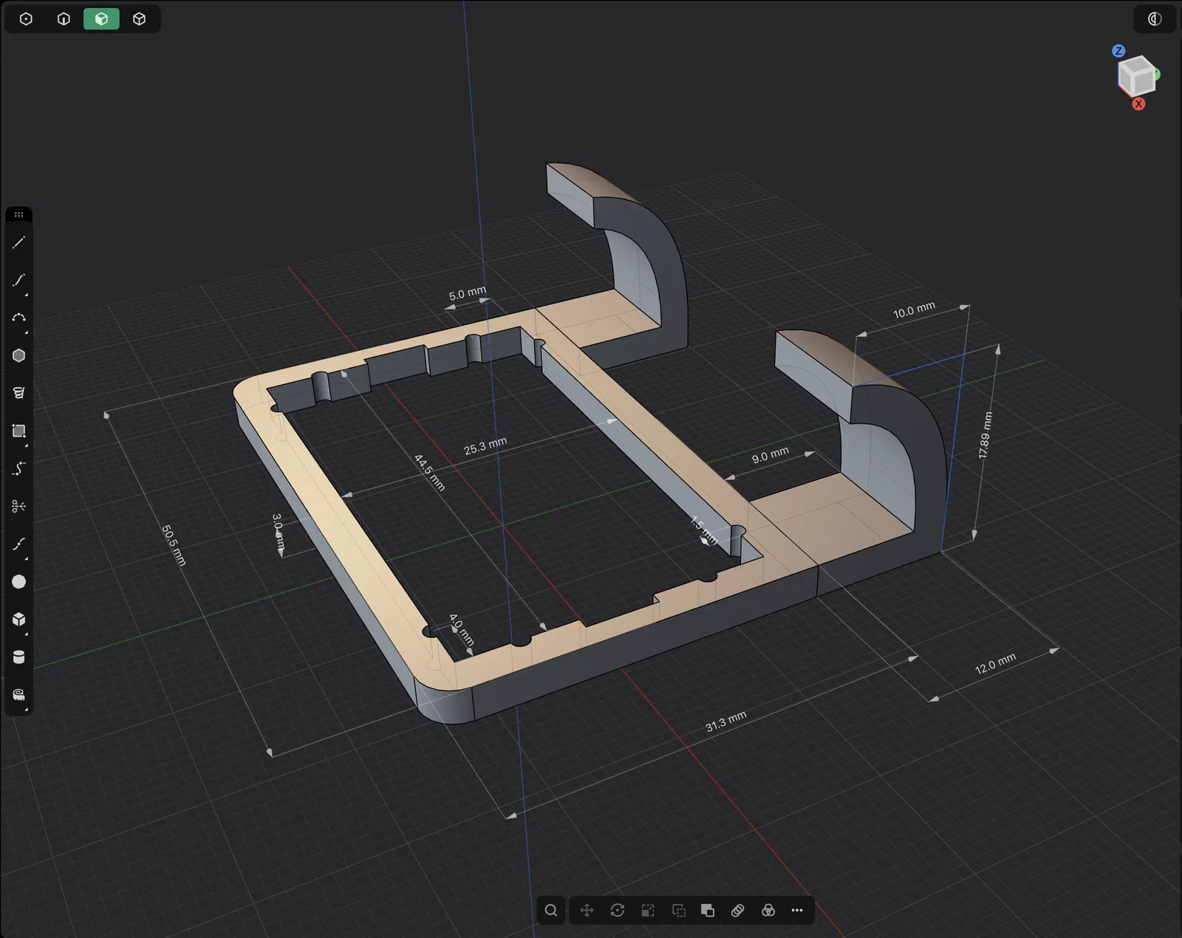This screenshot has height=938, width=1182.
Task: Select the Spiral tool
Action: pos(19,393)
